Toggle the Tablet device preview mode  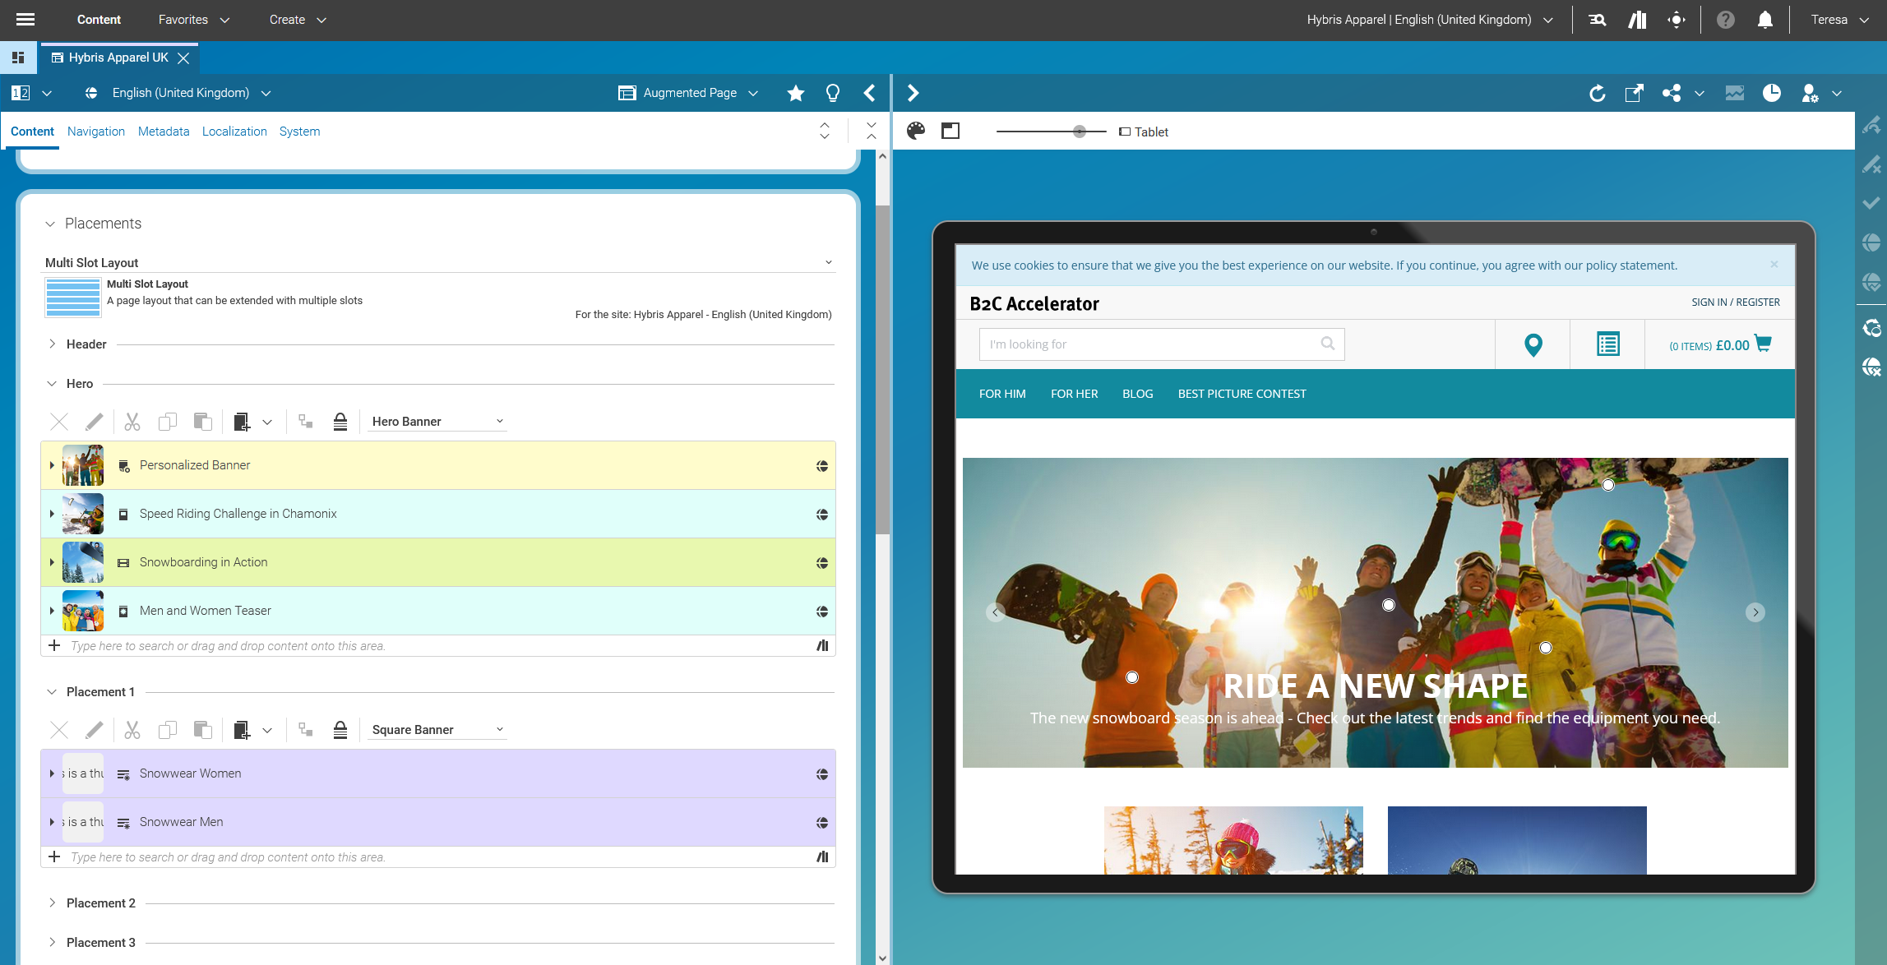[1145, 131]
